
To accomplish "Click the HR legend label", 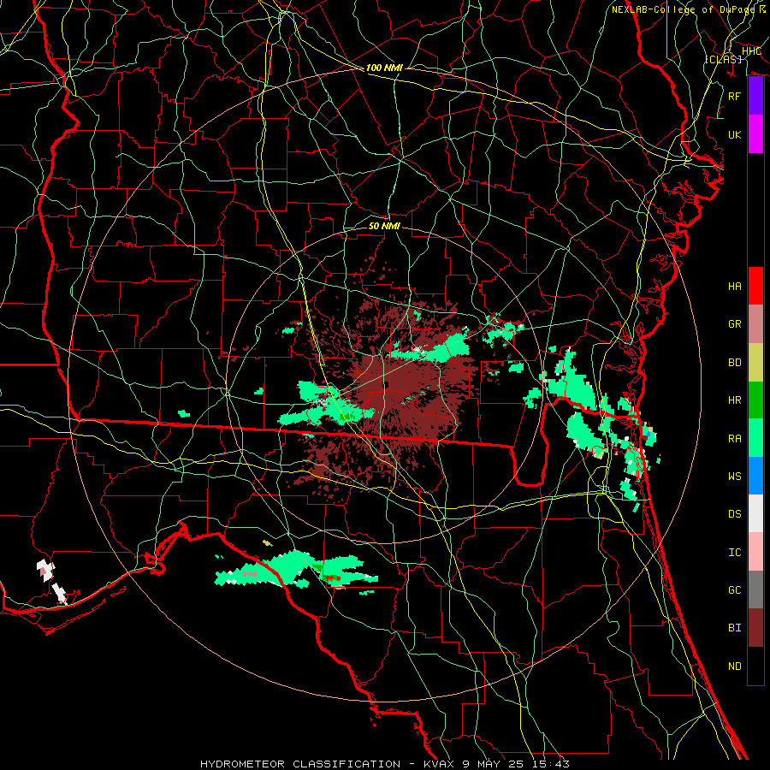I will point(735,400).
